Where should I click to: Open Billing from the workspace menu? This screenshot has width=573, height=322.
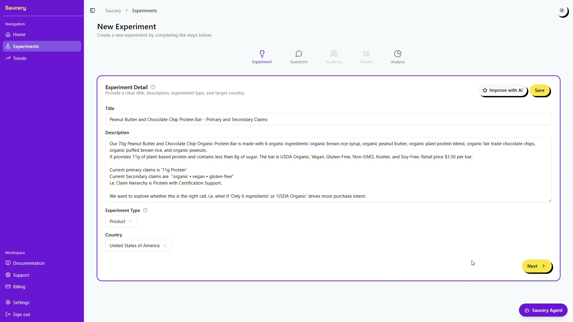click(19, 287)
